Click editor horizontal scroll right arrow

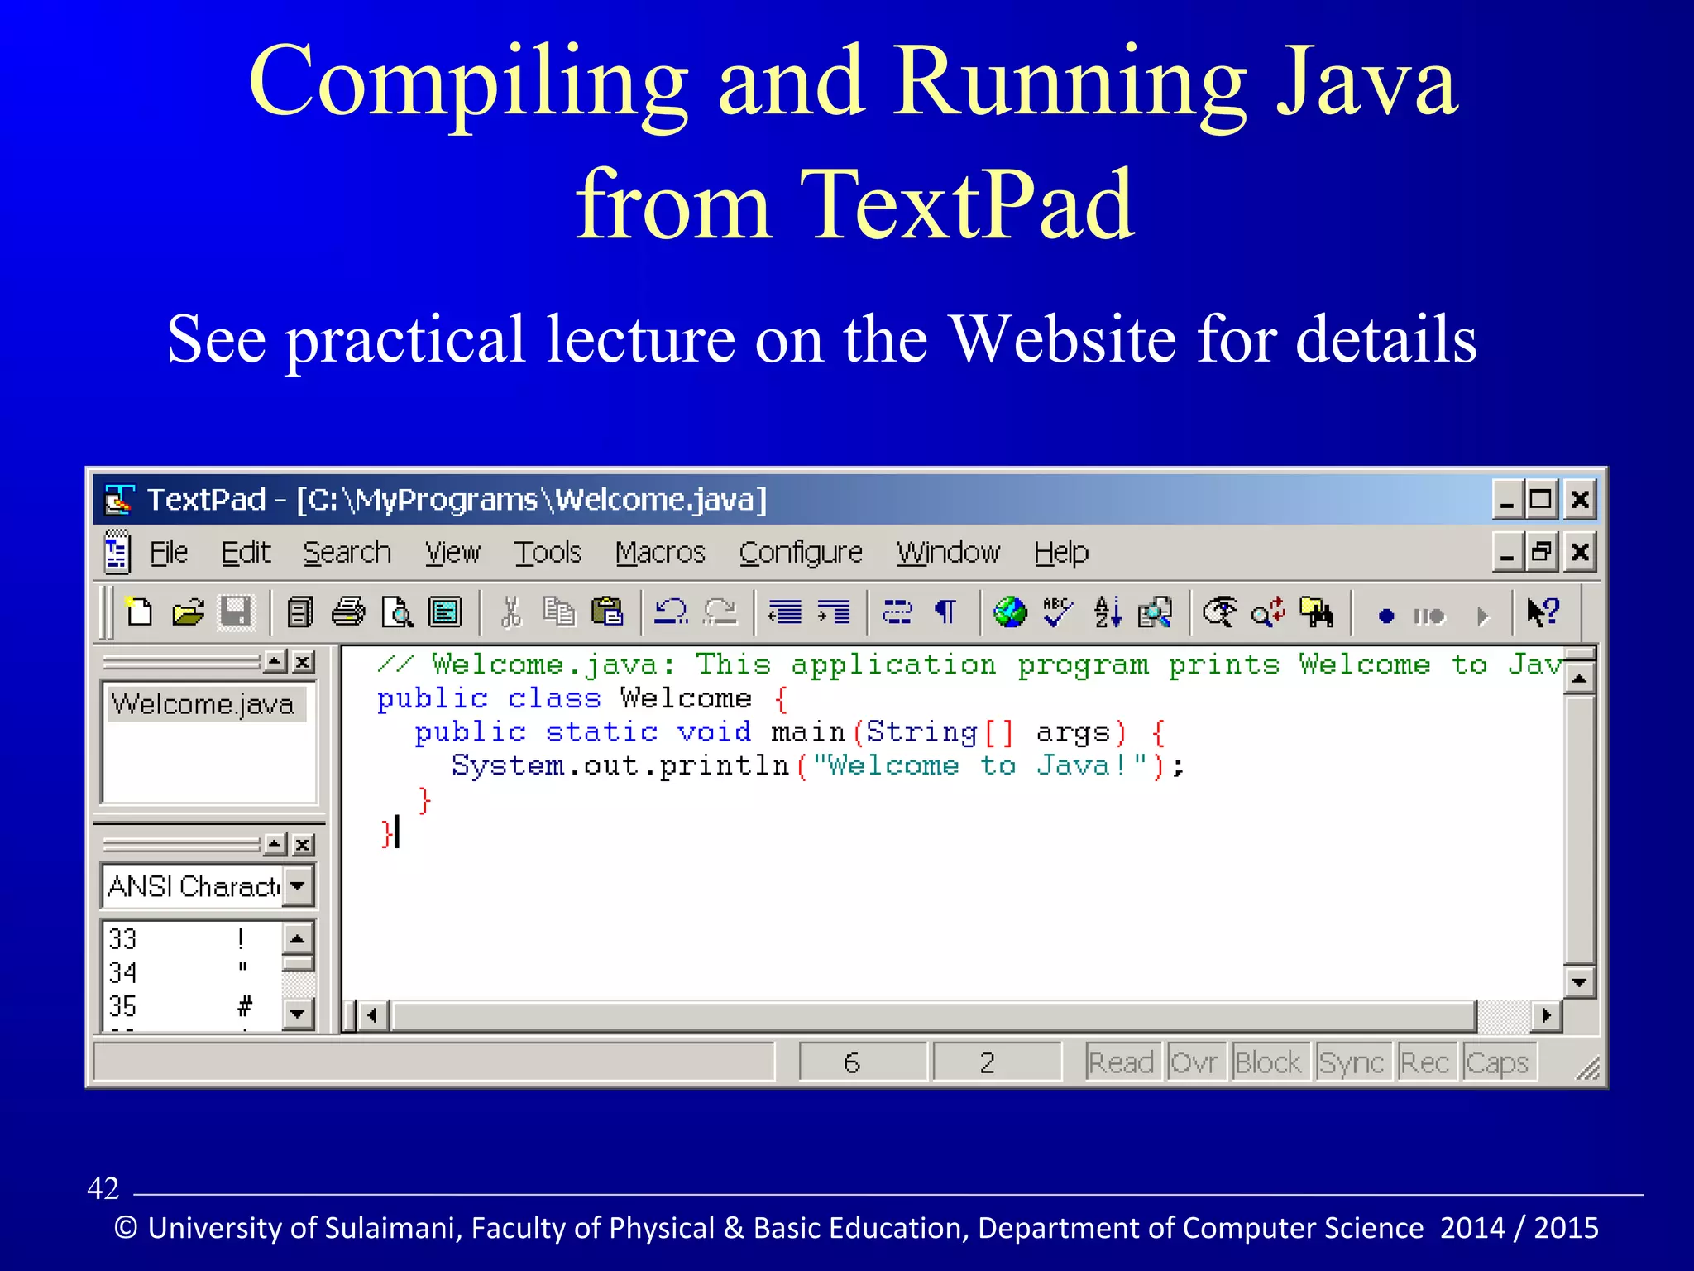(1546, 1015)
